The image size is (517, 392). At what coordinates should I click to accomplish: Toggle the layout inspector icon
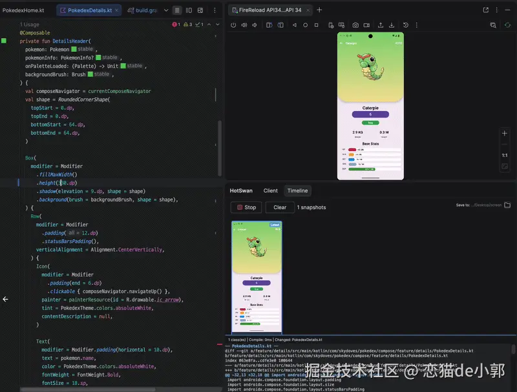point(493,25)
